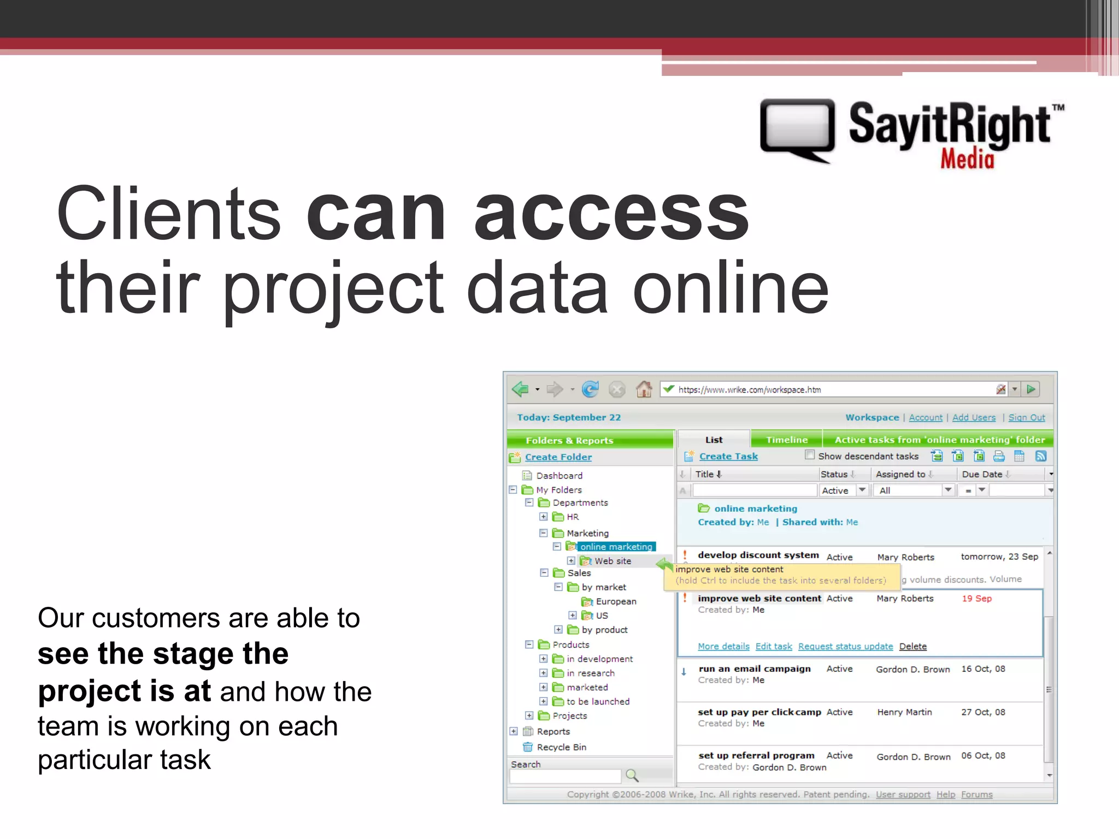
Task: Click the low priority arrow on email campaign
Action: point(684,672)
